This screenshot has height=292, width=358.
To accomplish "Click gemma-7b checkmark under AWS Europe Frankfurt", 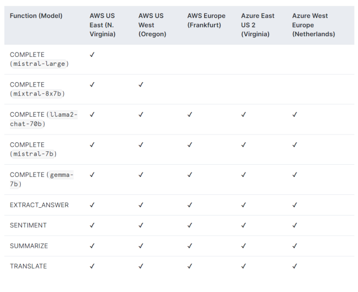I will coord(190,175).
